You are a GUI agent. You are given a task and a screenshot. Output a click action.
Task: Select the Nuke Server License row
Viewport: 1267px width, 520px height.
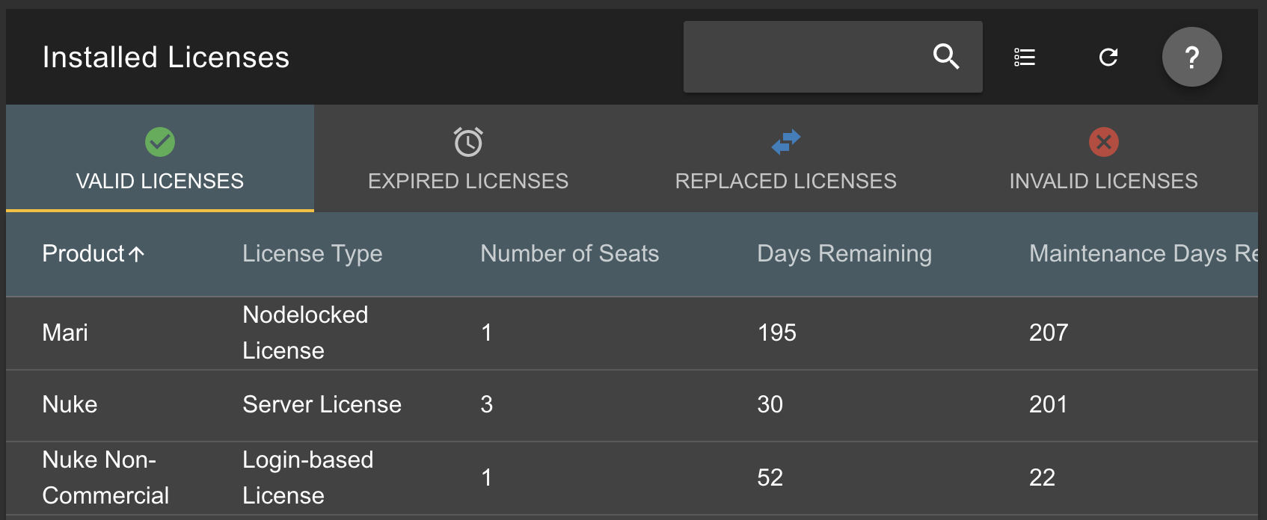(70, 404)
